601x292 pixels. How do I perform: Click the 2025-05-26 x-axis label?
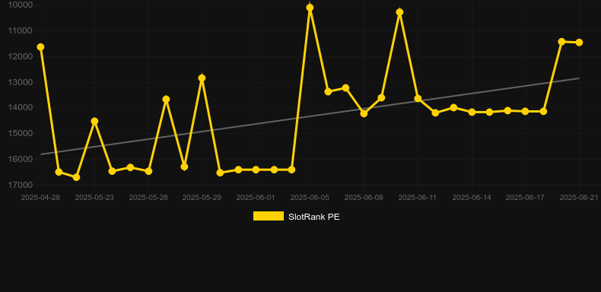[148, 198]
